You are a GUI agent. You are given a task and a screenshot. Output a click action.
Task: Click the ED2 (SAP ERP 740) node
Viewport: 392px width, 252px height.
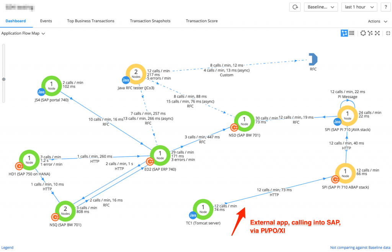160,156
